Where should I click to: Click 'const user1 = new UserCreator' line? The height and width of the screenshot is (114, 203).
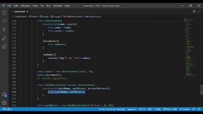pyautogui.click(x=65, y=72)
